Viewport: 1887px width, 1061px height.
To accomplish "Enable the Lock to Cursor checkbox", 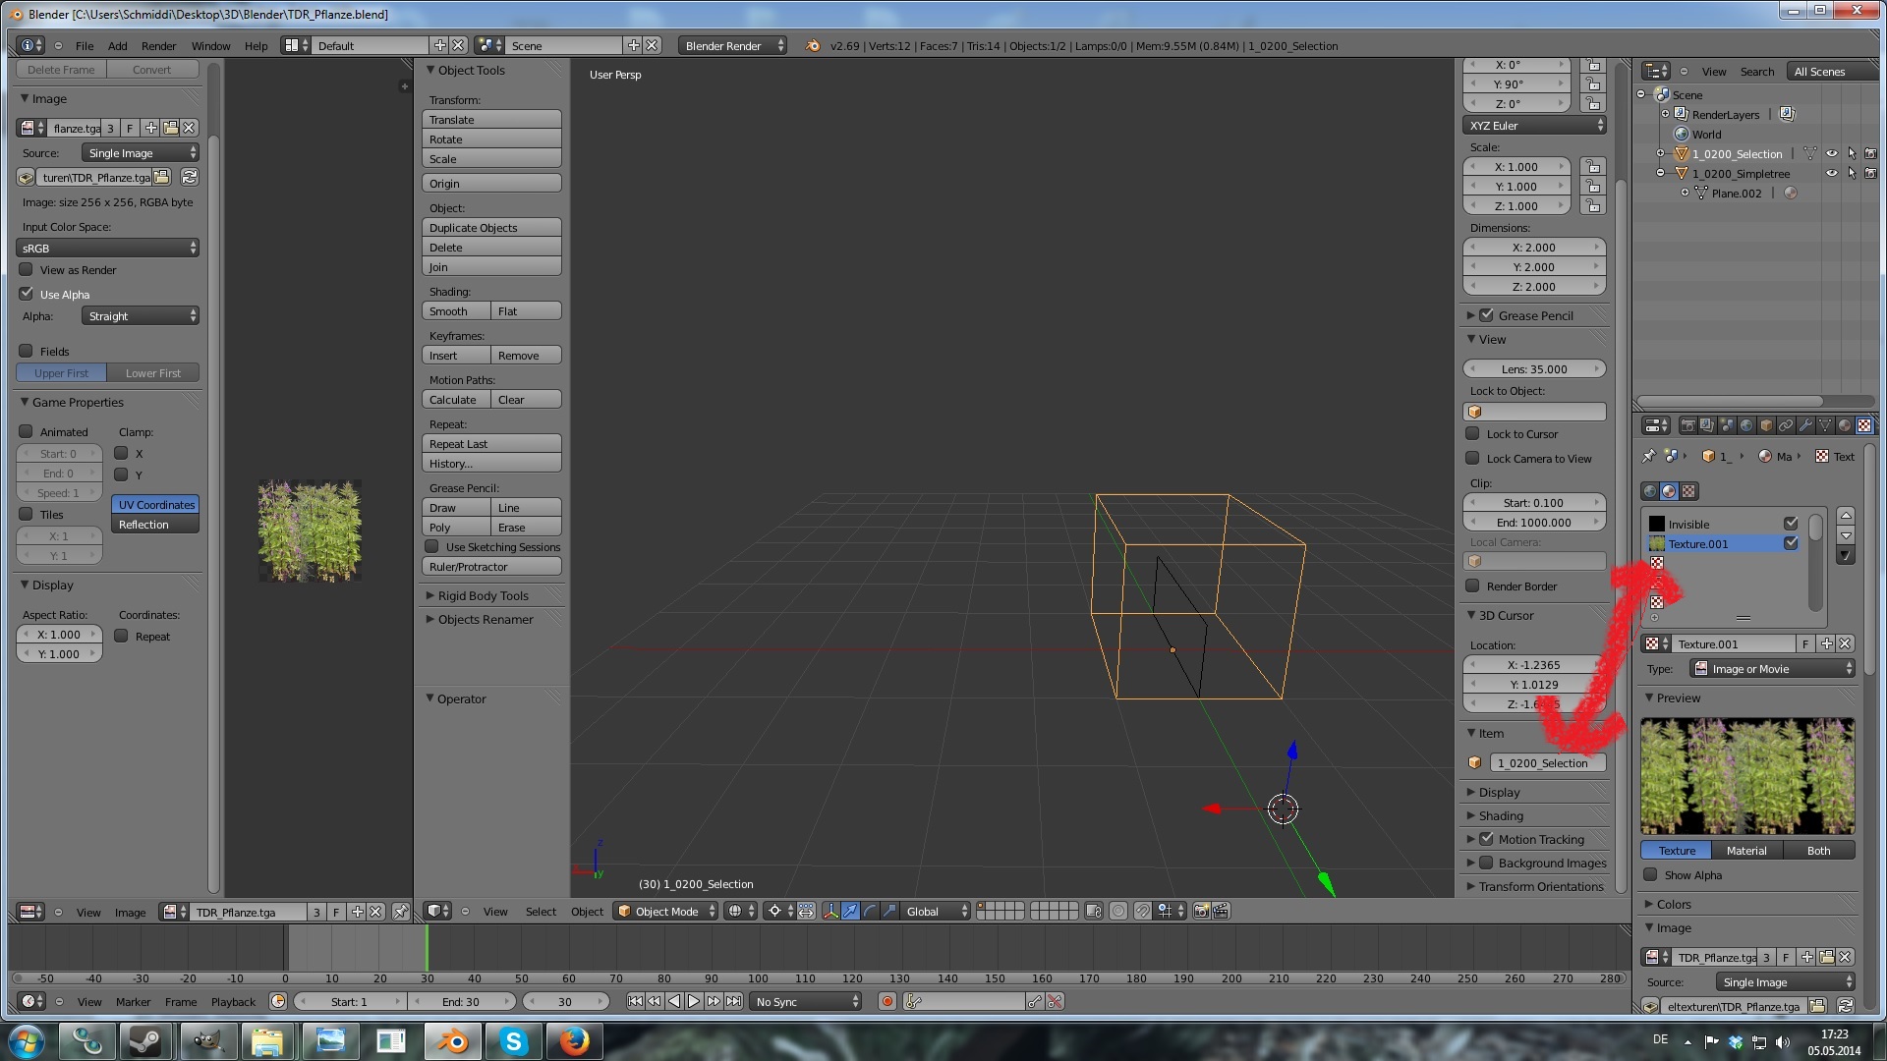I will click(x=1472, y=433).
